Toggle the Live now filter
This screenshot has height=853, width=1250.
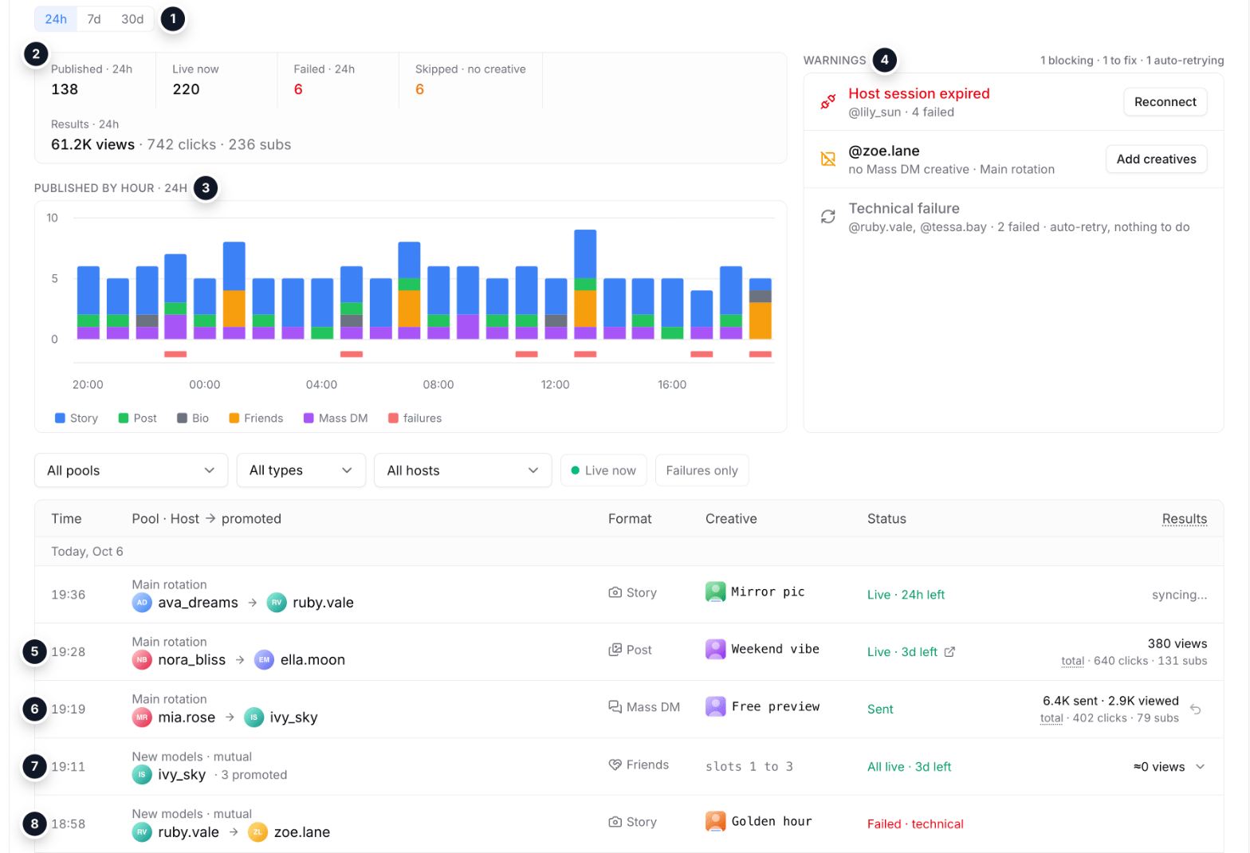(x=603, y=470)
